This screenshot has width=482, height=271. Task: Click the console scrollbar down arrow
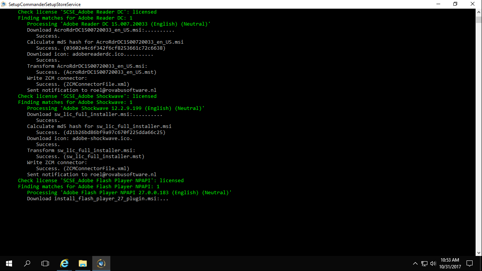point(479,253)
